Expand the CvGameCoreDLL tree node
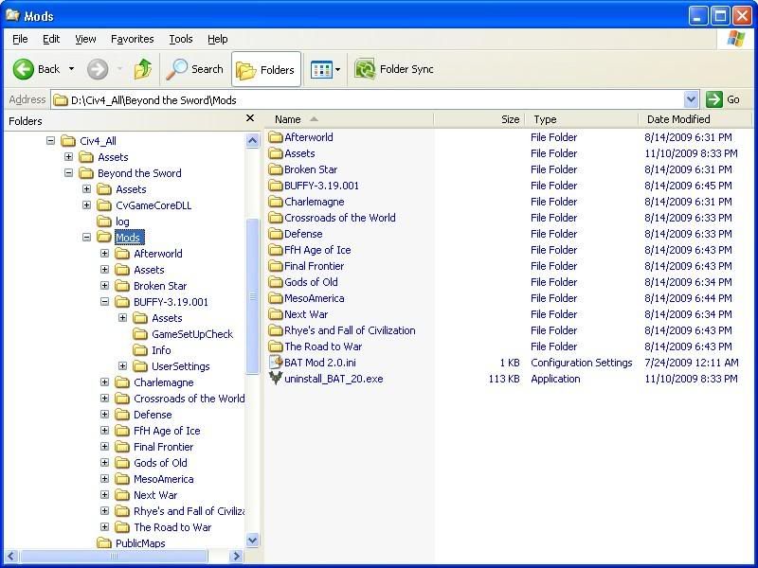Image resolution: width=758 pixels, height=568 pixels. coord(86,204)
